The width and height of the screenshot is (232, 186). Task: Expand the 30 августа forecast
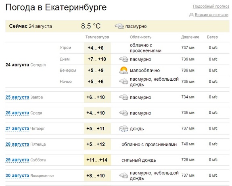click(17, 176)
